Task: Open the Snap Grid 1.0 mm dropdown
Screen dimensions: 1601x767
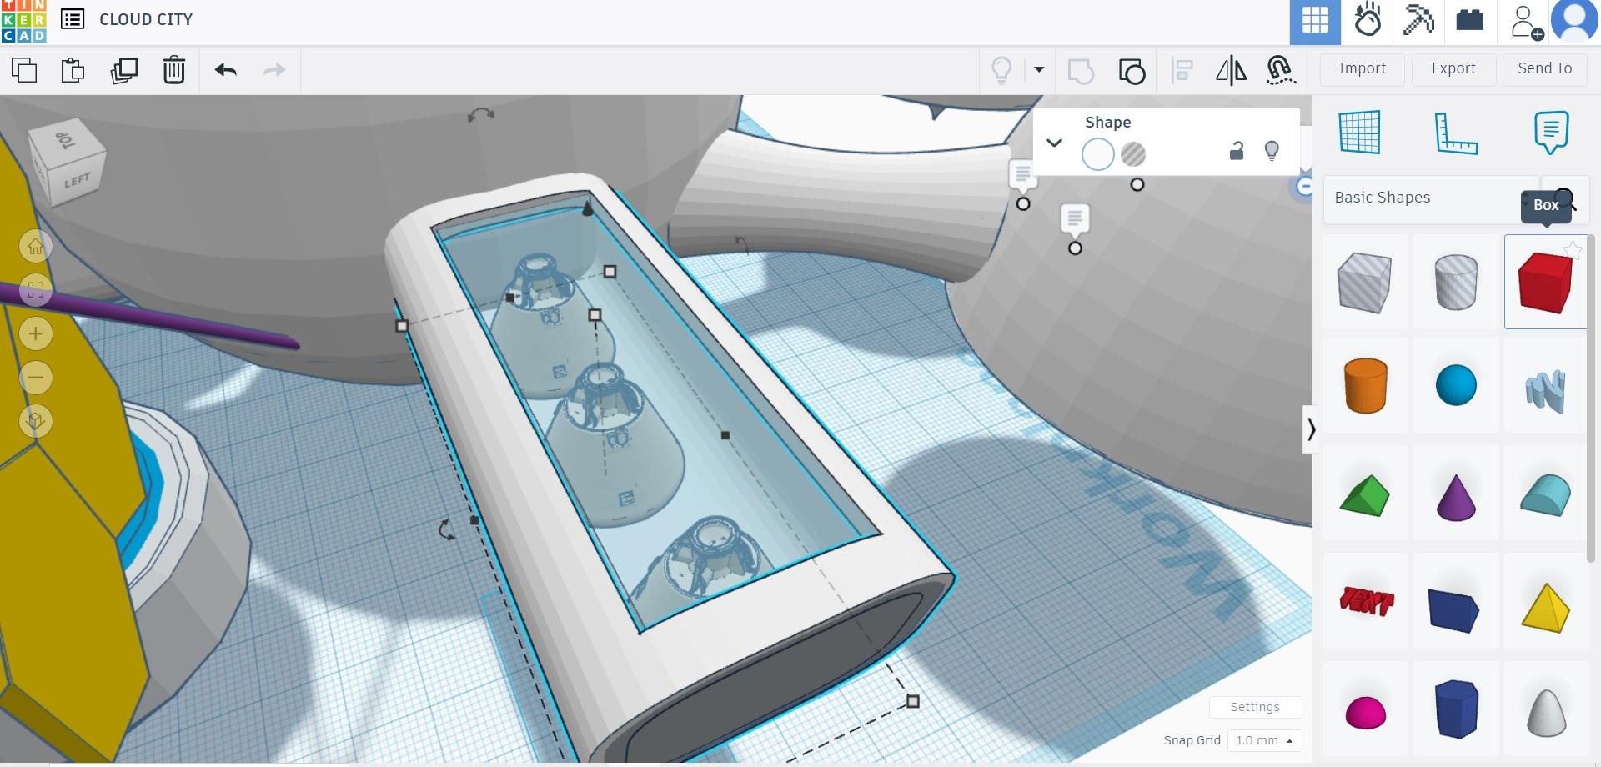Action: point(1265,740)
